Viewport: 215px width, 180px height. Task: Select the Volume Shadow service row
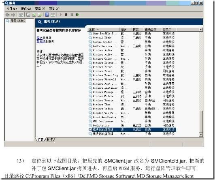click(132, 42)
